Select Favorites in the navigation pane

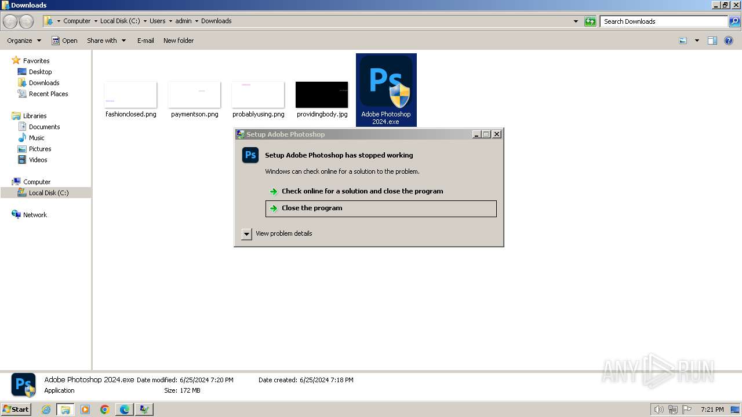(36, 61)
